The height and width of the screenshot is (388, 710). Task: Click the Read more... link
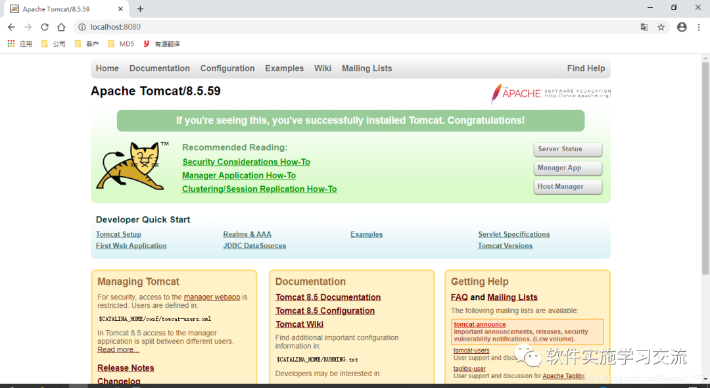(118, 350)
